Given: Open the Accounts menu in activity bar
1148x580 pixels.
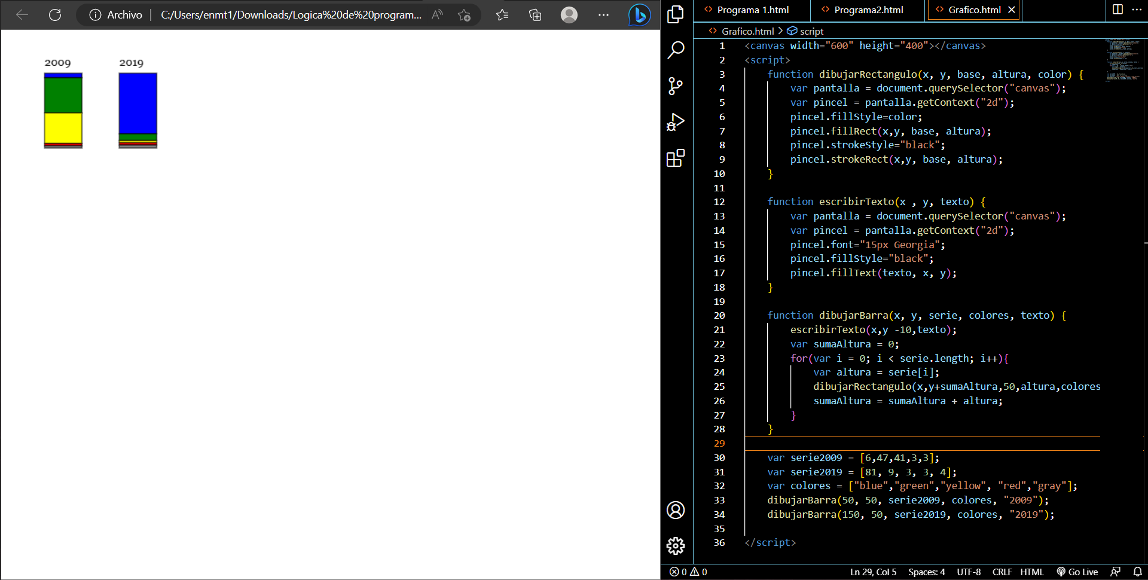Looking at the screenshot, I should (x=676, y=510).
